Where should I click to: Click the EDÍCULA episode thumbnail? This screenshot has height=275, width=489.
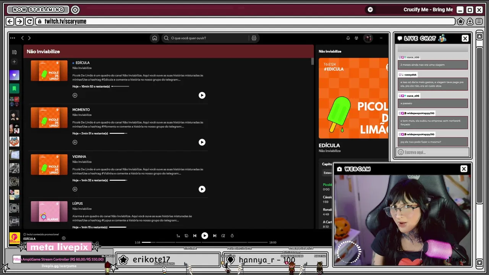click(49, 71)
